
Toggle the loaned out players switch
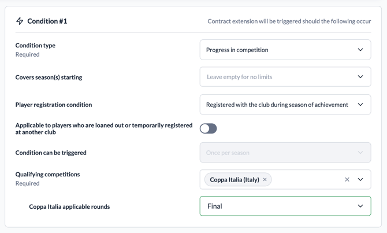(x=209, y=128)
